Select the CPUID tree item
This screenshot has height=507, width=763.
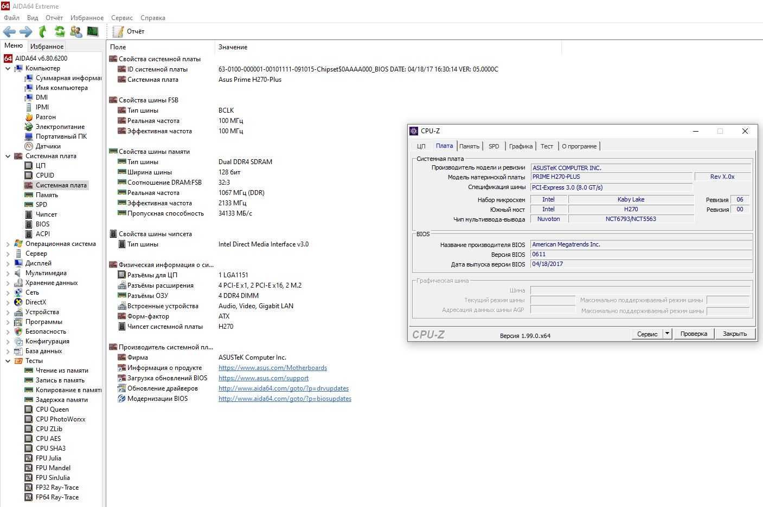click(45, 175)
